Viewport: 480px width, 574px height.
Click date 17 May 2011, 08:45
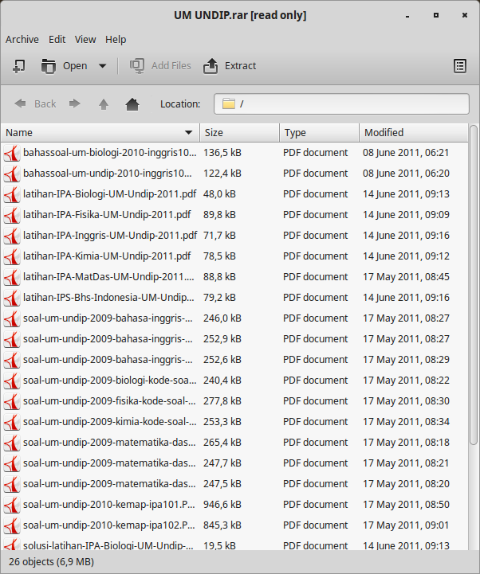(x=406, y=277)
